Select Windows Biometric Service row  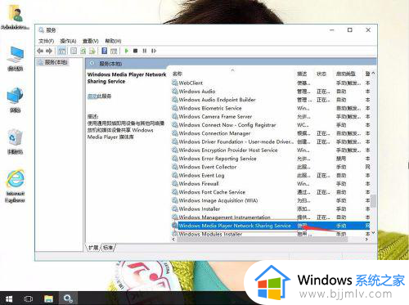click(x=270, y=108)
